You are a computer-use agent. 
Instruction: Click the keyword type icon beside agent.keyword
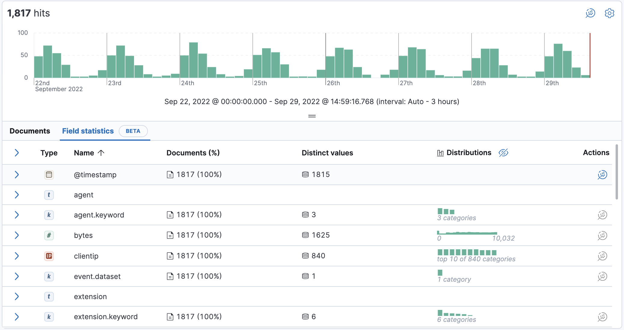tap(49, 215)
